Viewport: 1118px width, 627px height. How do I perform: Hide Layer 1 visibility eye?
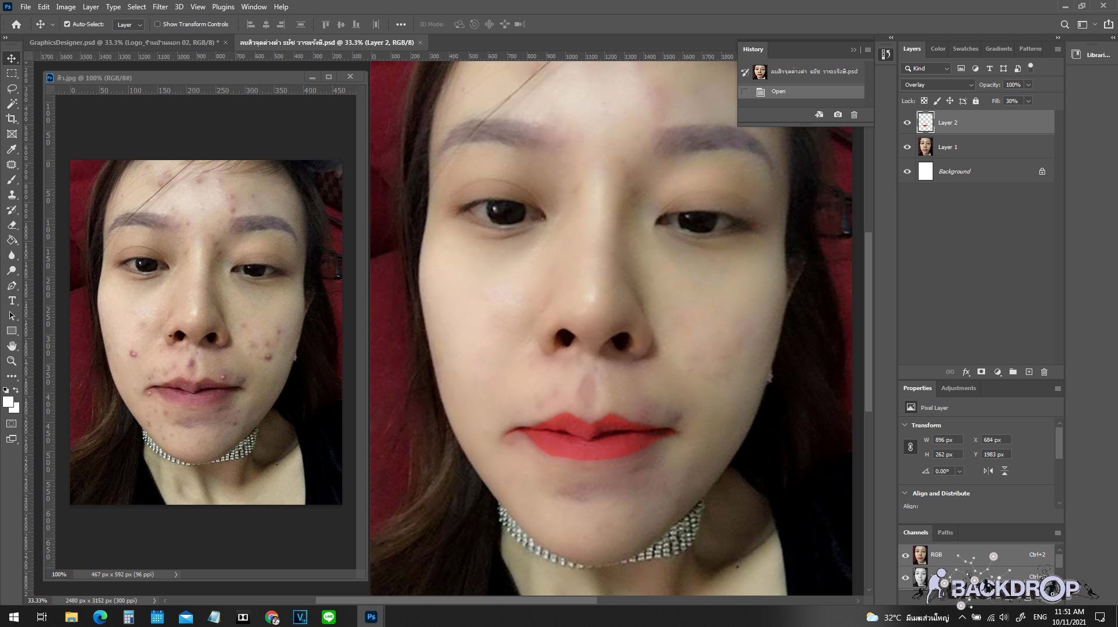point(907,147)
